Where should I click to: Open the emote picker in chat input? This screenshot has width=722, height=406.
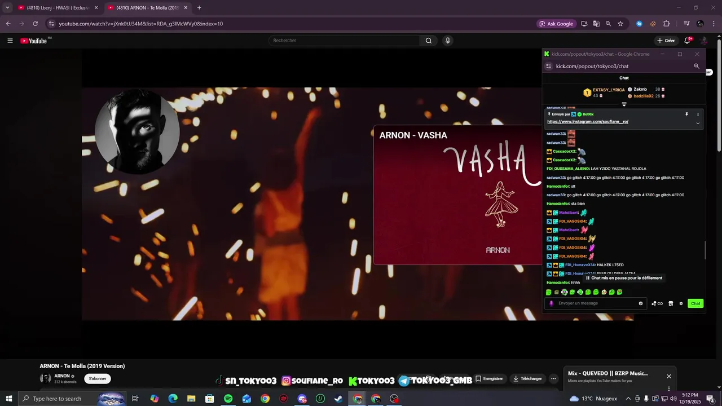[x=641, y=303]
